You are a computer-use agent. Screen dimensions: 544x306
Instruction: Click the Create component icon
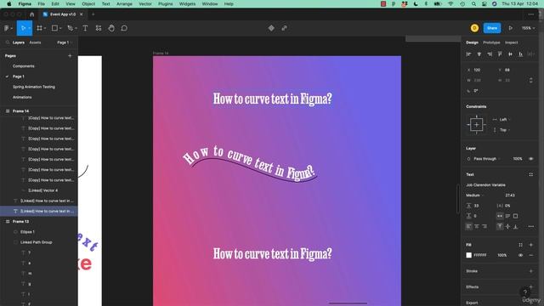[271, 28]
